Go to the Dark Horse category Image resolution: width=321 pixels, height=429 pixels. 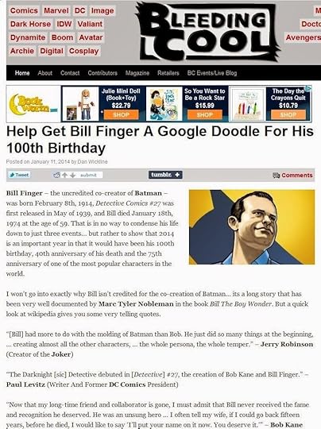coord(30,24)
